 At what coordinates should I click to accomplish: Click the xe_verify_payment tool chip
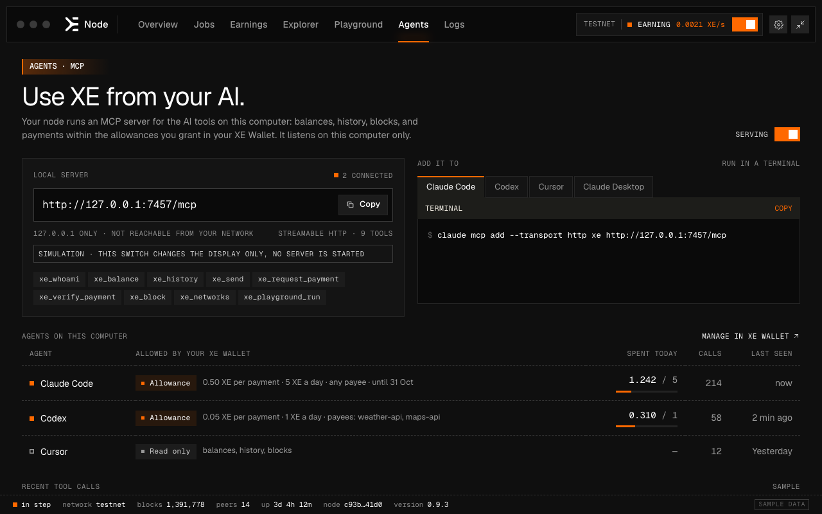click(78, 297)
